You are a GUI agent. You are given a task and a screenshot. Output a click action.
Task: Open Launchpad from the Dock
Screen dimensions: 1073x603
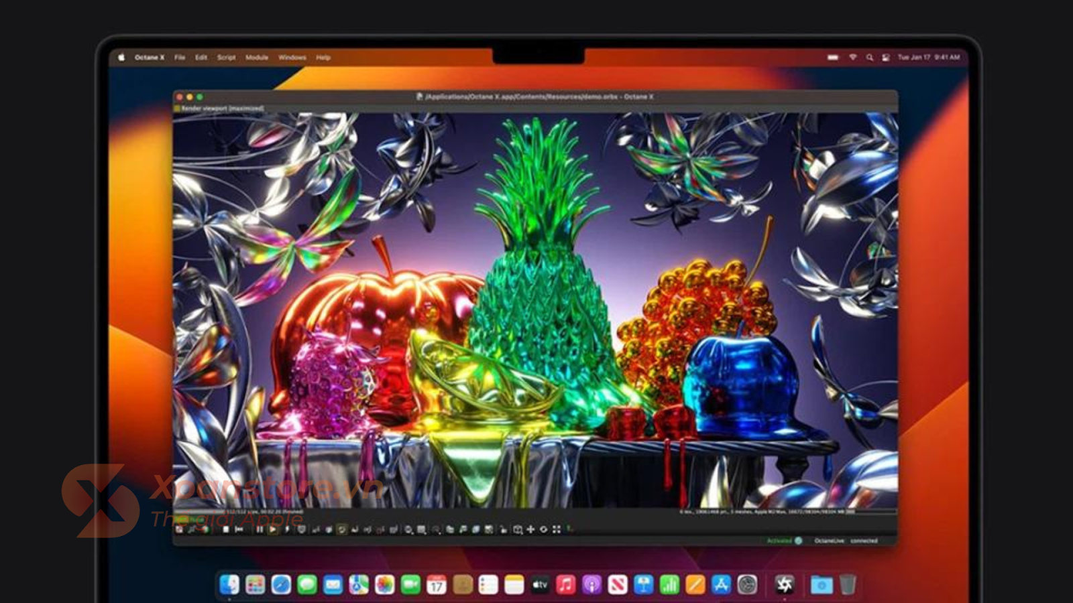[x=255, y=584]
